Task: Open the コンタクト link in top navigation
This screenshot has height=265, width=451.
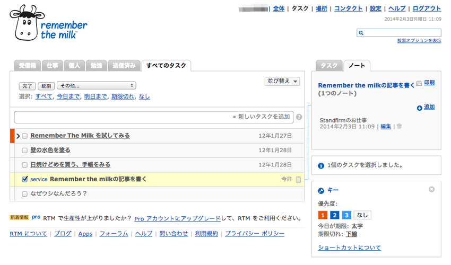Action: [x=348, y=8]
